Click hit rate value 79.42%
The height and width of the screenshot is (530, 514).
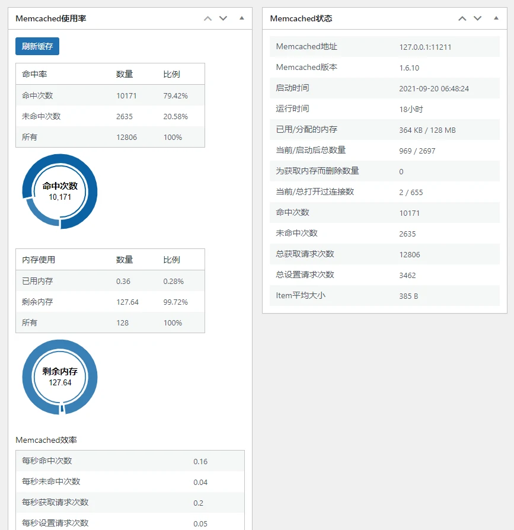pos(175,96)
